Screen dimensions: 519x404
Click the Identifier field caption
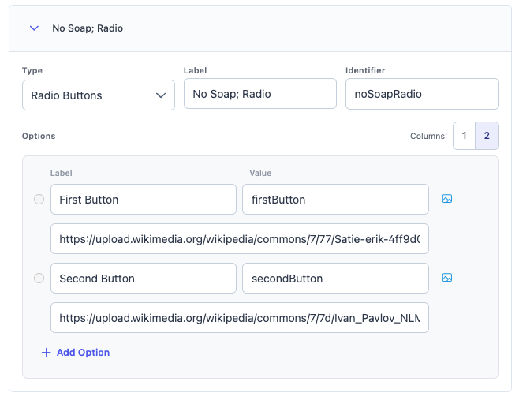point(365,70)
